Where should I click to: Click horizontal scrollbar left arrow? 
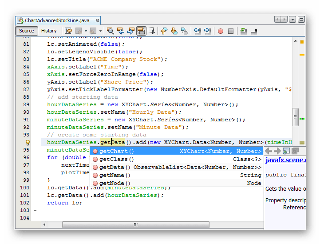44,224
